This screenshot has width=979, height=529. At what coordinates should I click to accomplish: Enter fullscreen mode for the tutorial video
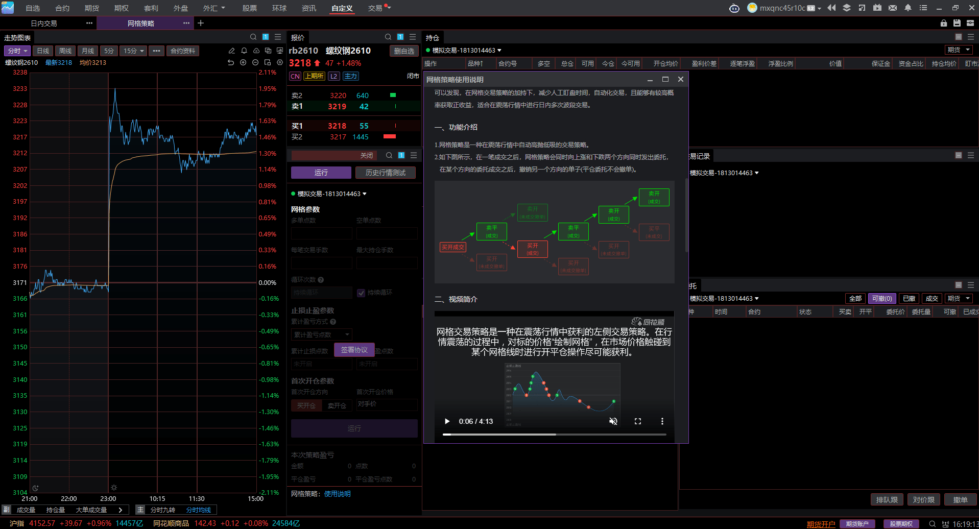638,421
